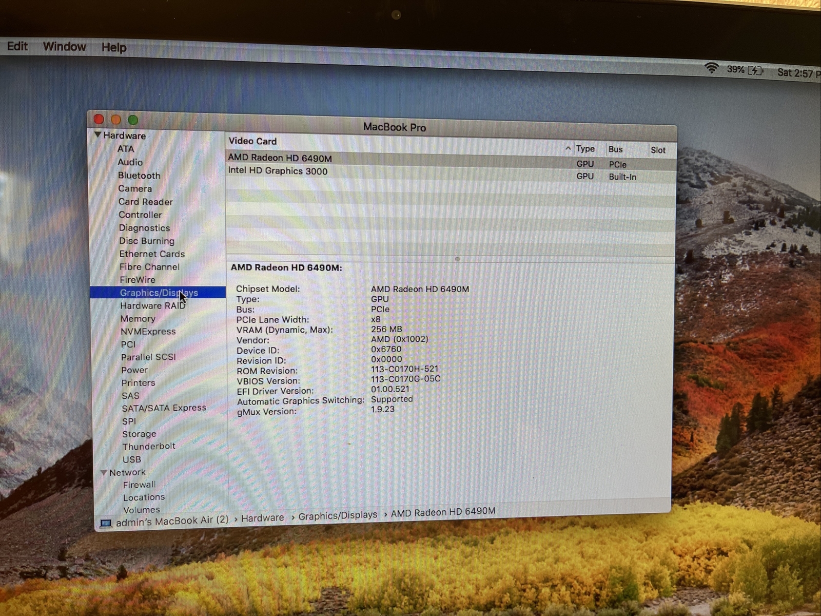Select the Intel HD Graphics 3000 row

click(451, 174)
